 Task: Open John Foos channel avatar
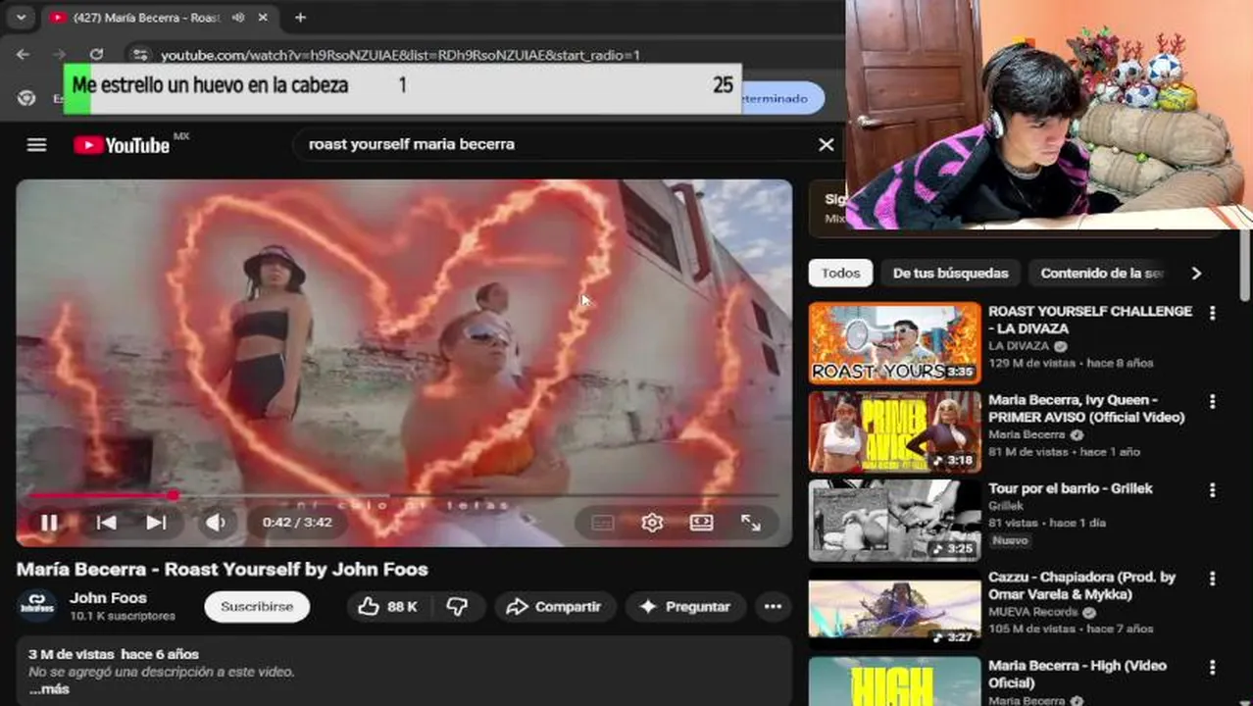point(37,605)
